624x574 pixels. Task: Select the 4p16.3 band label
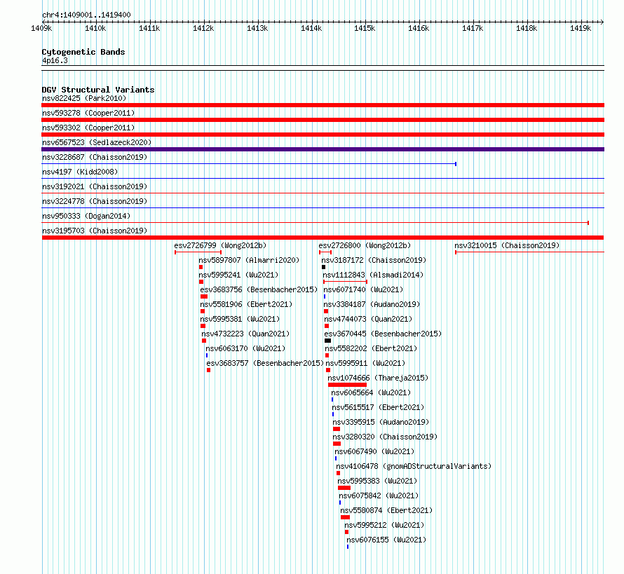pyautogui.click(x=55, y=60)
